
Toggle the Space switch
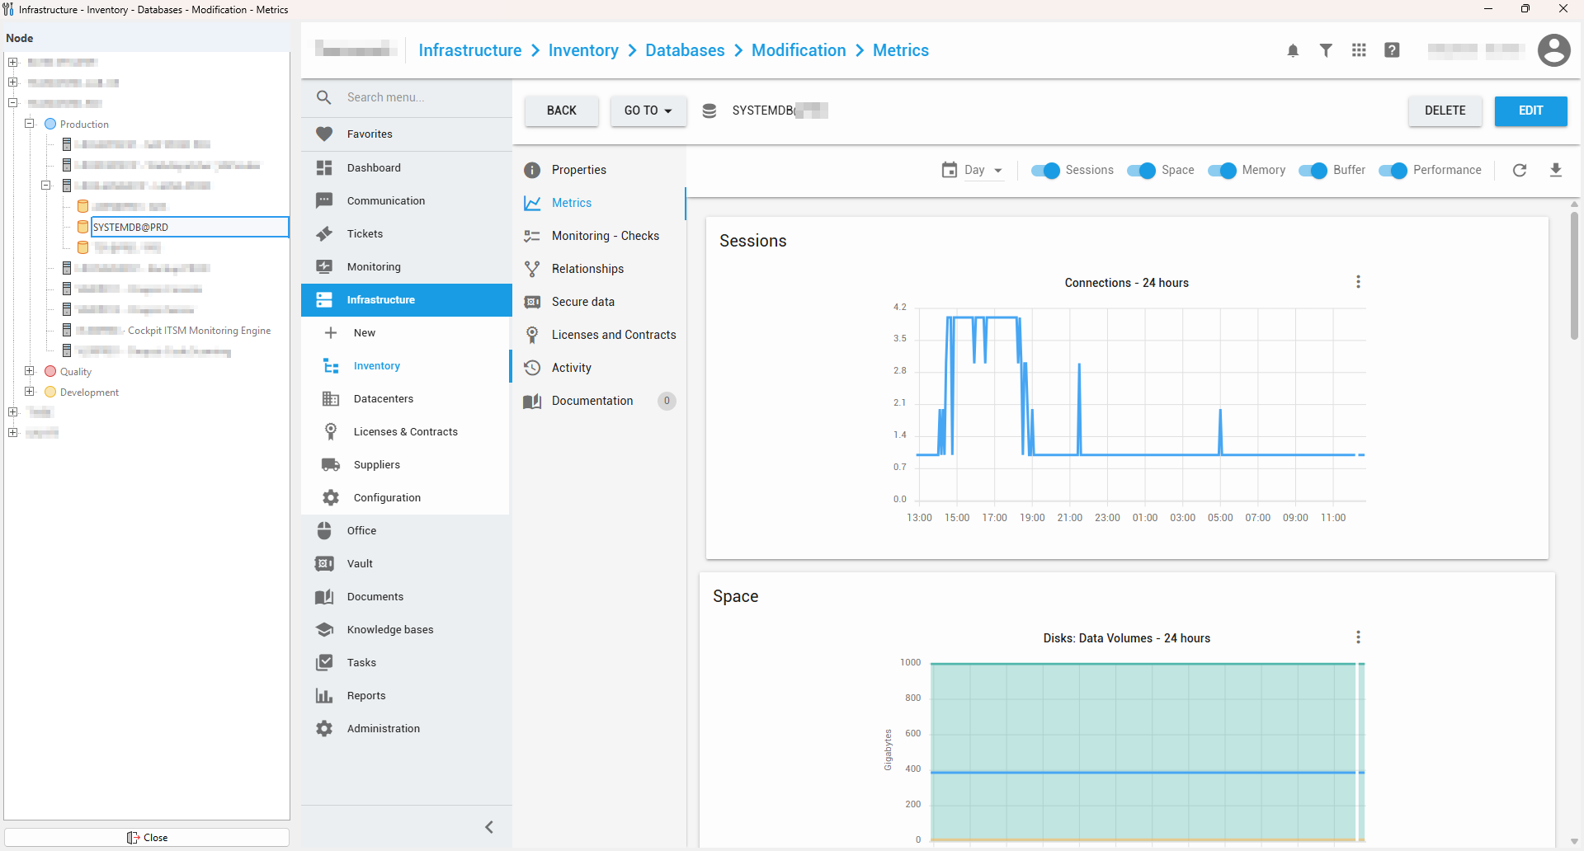[x=1141, y=170]
